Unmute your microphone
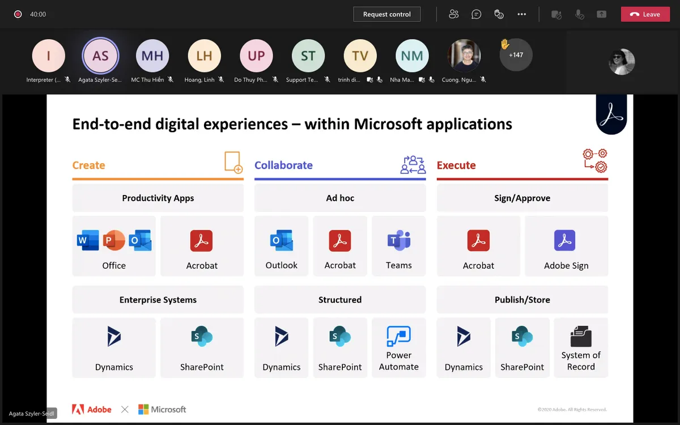Image resolution: width=680 pixels, height=425 pixels. [x=579, y=14]
